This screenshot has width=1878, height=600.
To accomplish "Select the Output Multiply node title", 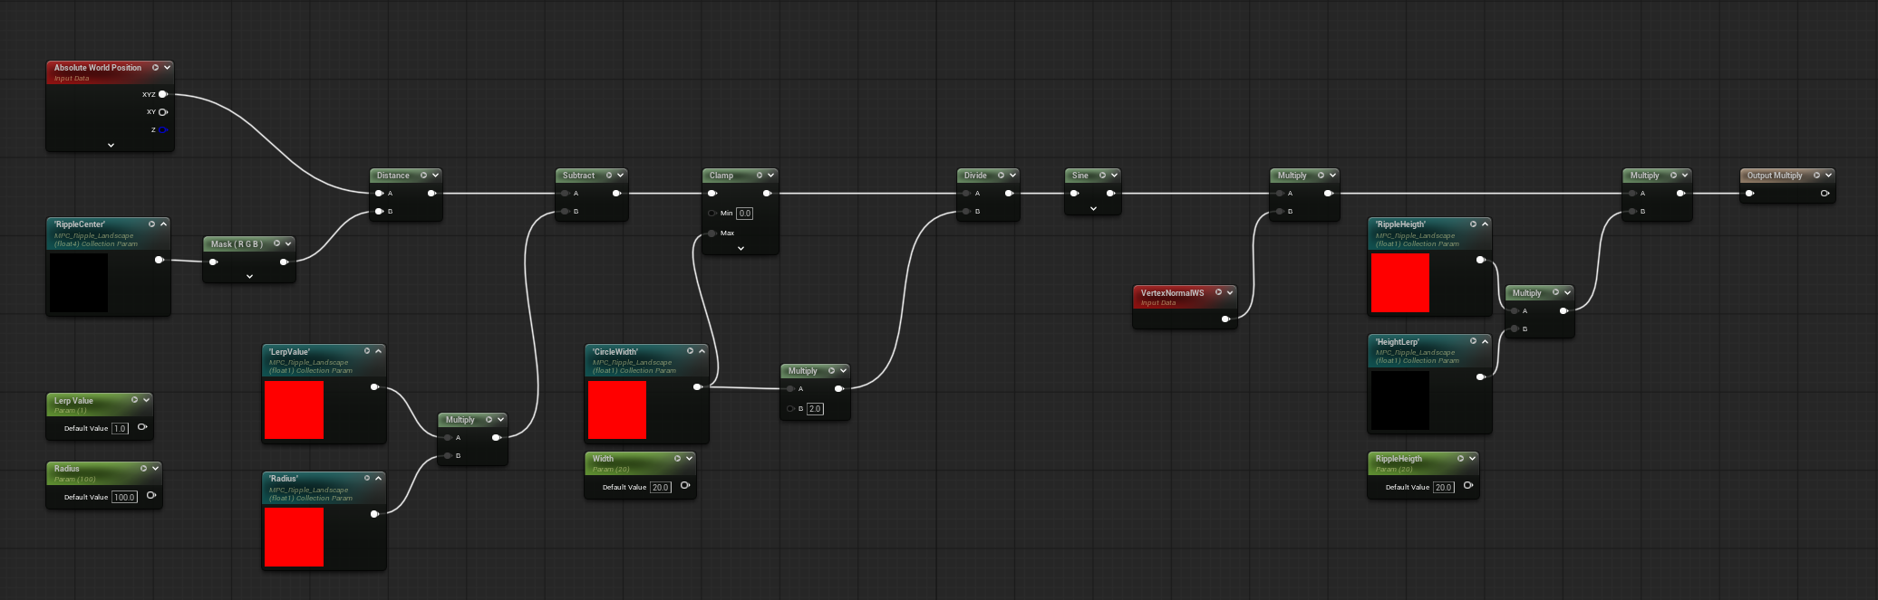I will (x=1774, y=176).
